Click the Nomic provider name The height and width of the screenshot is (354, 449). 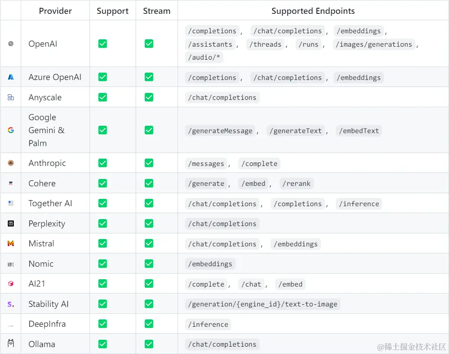41,264
